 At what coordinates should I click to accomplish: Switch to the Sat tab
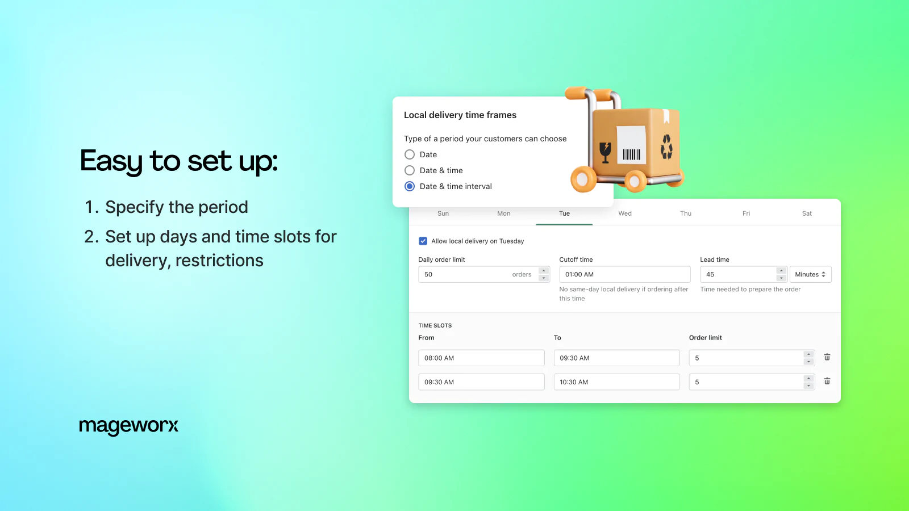807,213
